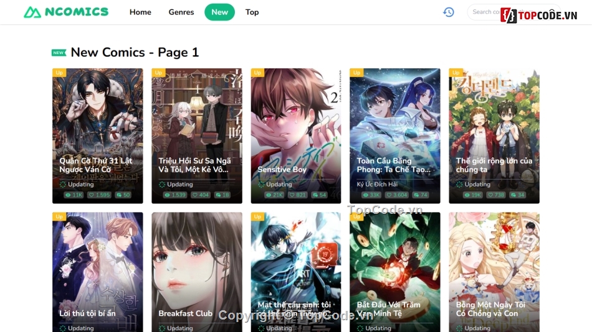
Task: Click Up badge on Triệu Hồi Sư card
Action: (x=158, y=72)
